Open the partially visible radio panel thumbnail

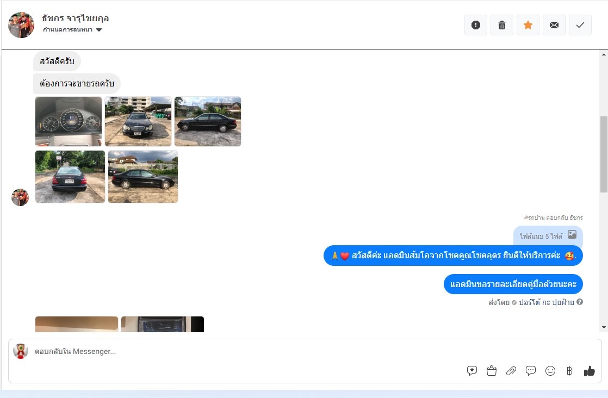(163, 325)
